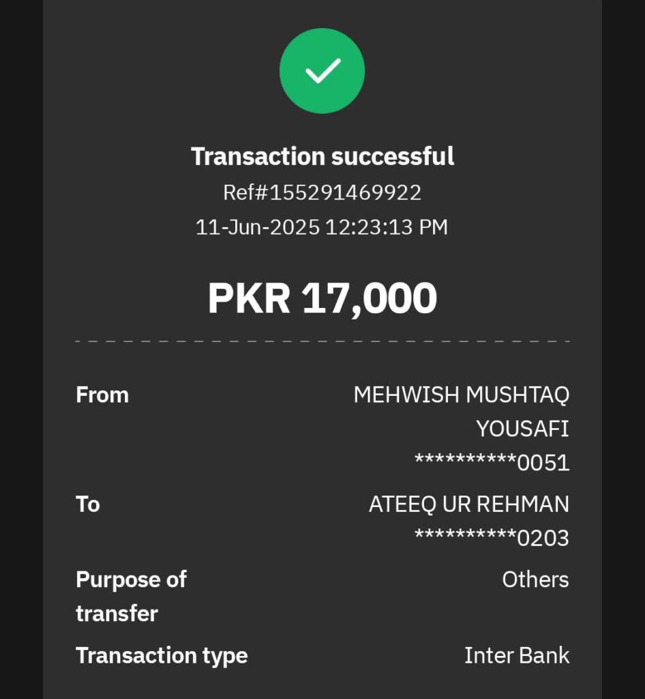Click the Purpose of transfer label
Screen dimensions: 645x699
pyautogui.click(x=132, y=597)
